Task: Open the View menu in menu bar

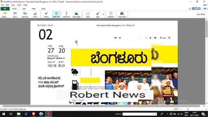Action: click(13, 5)
